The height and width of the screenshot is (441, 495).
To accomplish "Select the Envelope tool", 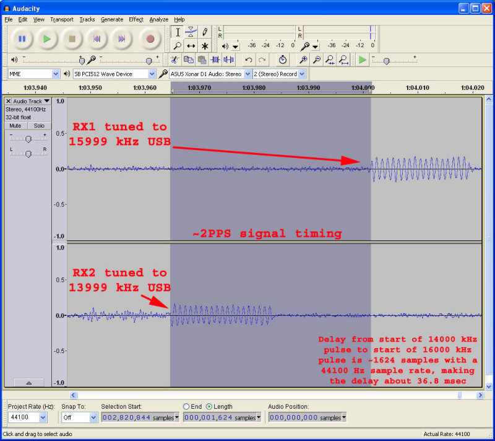I will pos(191,32).
